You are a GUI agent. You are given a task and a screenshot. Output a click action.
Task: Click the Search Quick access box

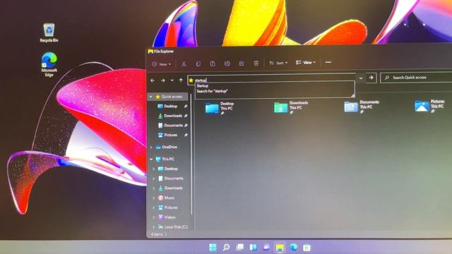coord(416,78)
